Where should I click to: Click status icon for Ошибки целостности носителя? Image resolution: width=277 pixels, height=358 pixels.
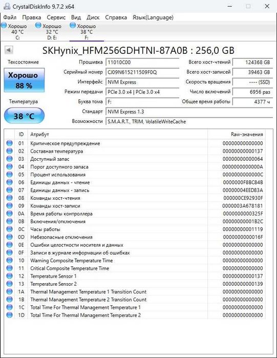(x=9, y=245)
